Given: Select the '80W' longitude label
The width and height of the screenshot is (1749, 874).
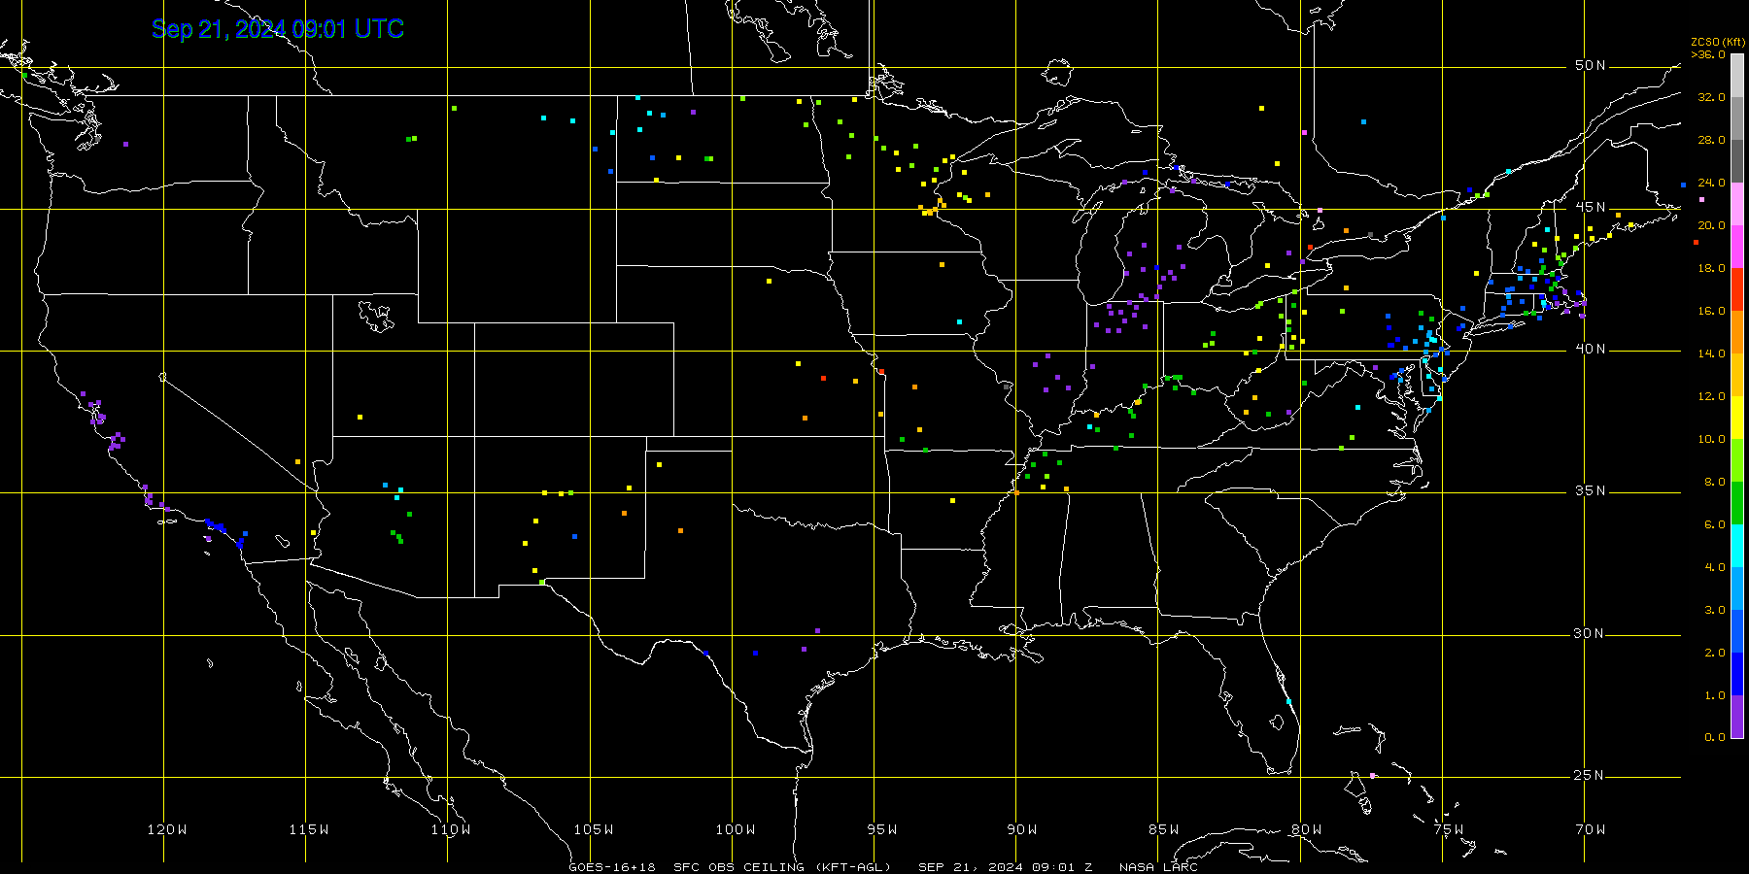Looking at the screenshot, I should click(x=1307, y=829).
